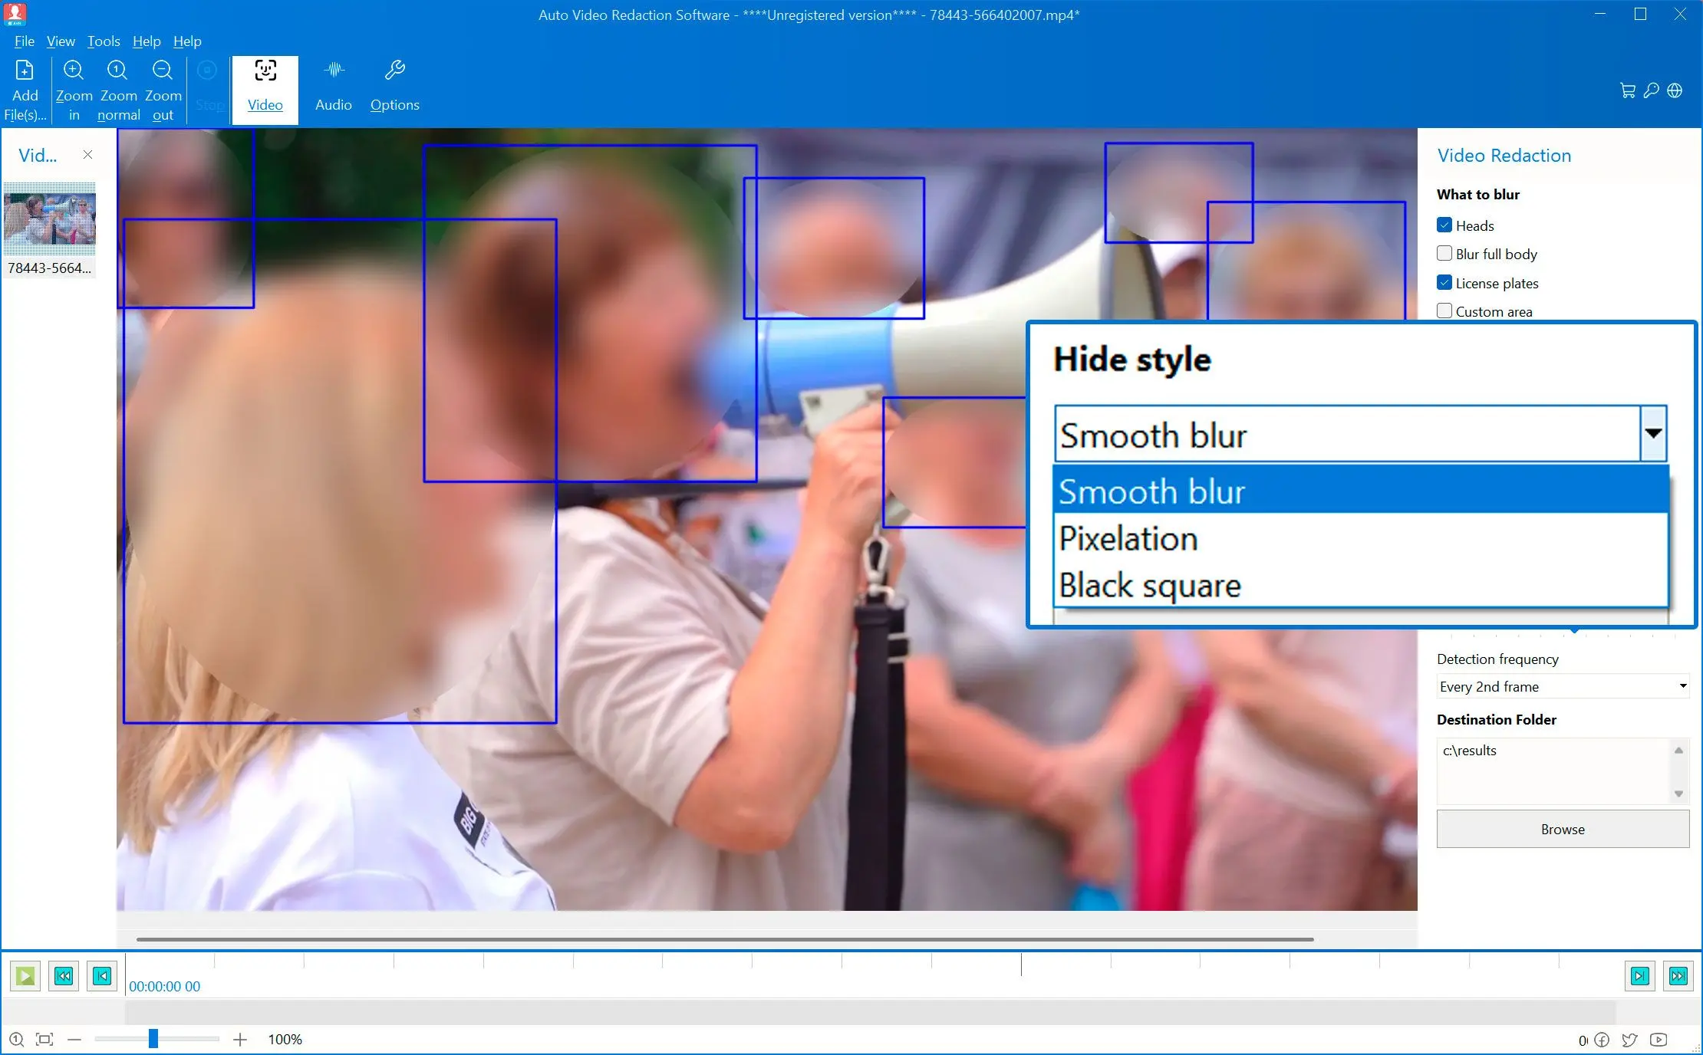
Task: Open the View menu
Action: click(61, 41)
